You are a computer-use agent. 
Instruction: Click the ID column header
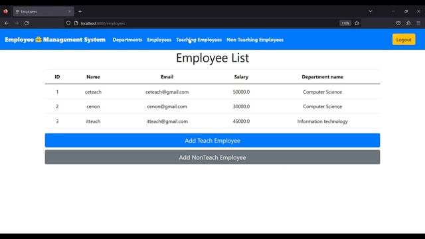(x=57, y=77)
